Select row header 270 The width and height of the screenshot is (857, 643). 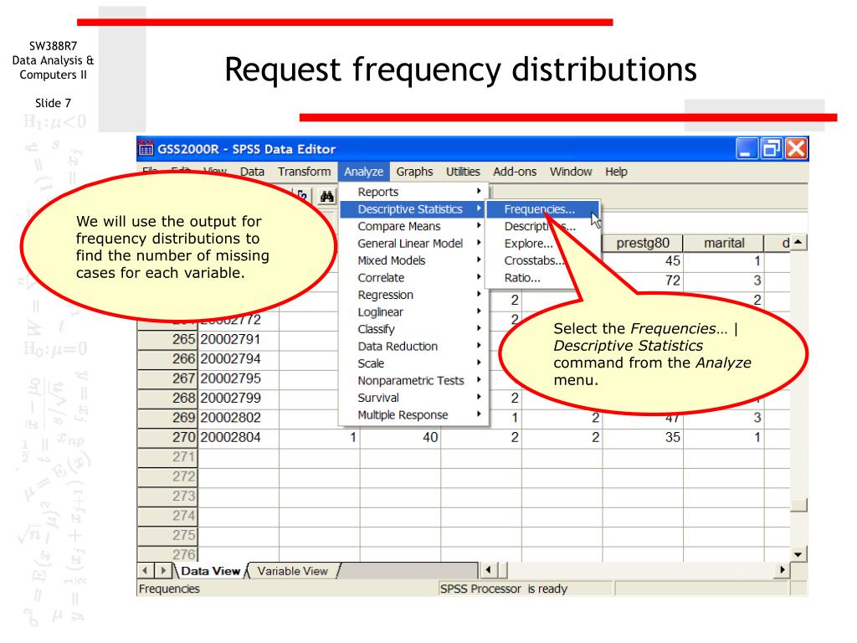pyautogui.click(x=167, y=437)
